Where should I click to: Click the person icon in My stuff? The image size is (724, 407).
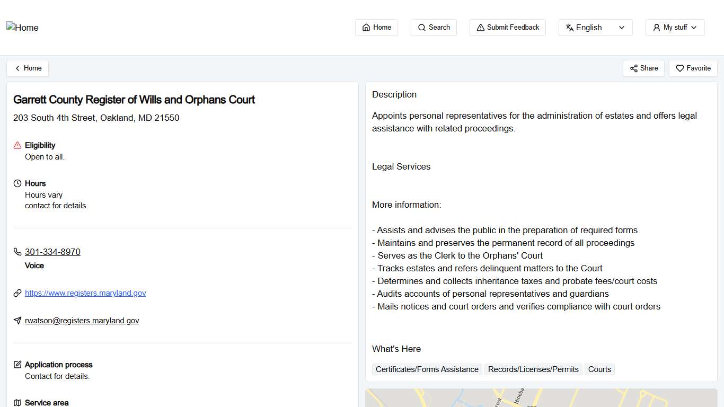[x=657, y=27]
